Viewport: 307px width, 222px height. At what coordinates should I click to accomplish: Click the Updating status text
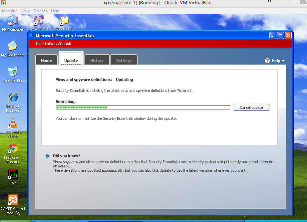tap(124, 80)
